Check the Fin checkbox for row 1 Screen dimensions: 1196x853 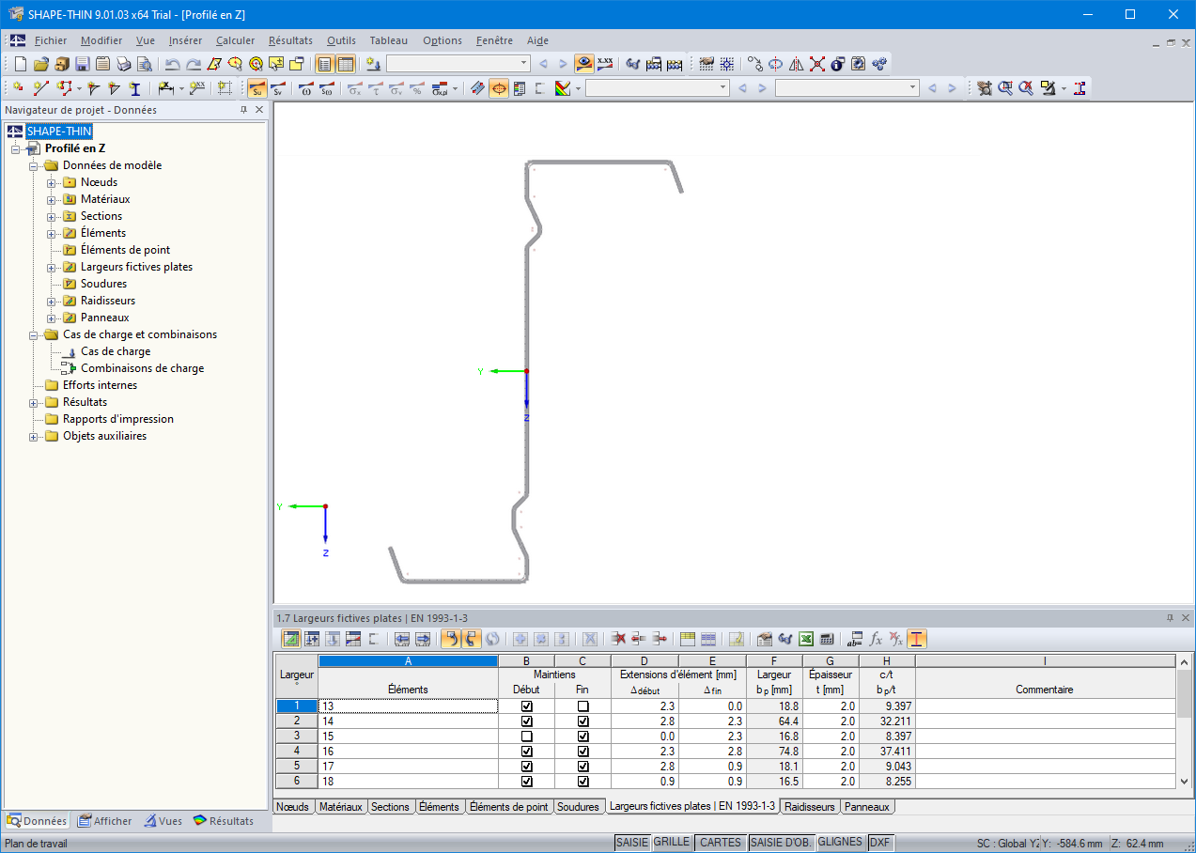click(582, 706)
